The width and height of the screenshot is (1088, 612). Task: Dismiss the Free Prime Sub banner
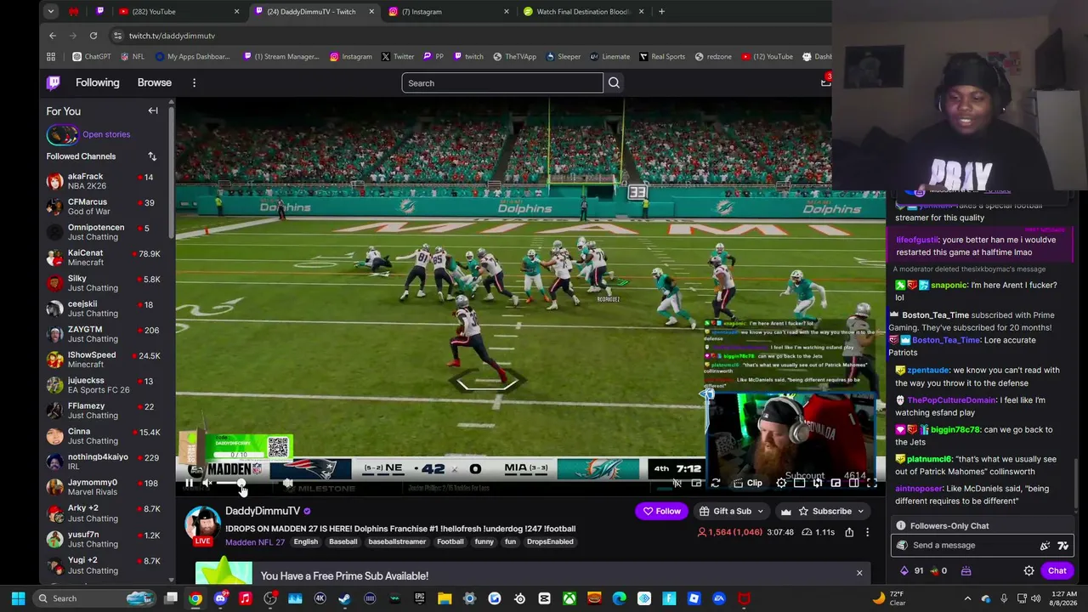point(859,573)
